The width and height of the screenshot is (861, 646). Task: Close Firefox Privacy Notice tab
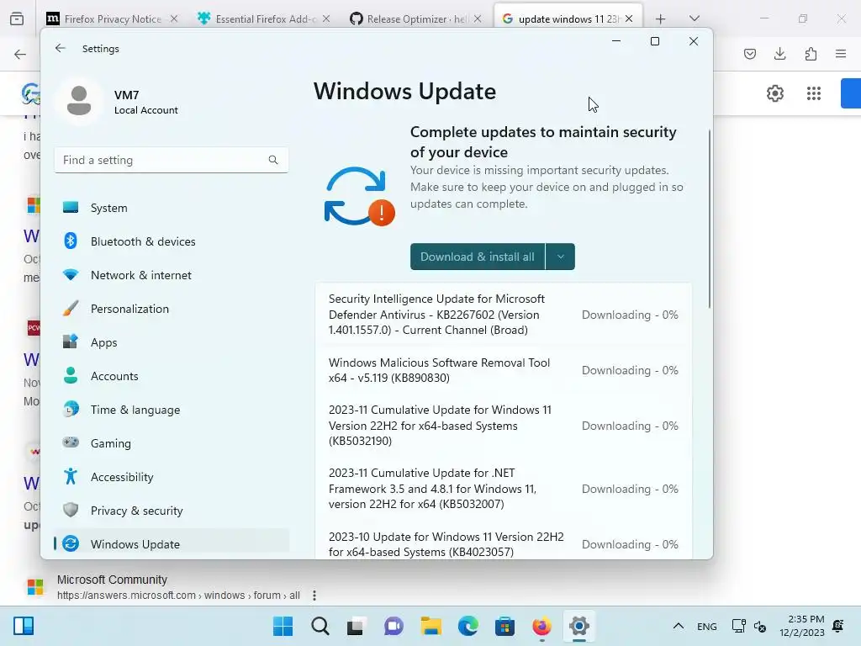pos(174,19)
